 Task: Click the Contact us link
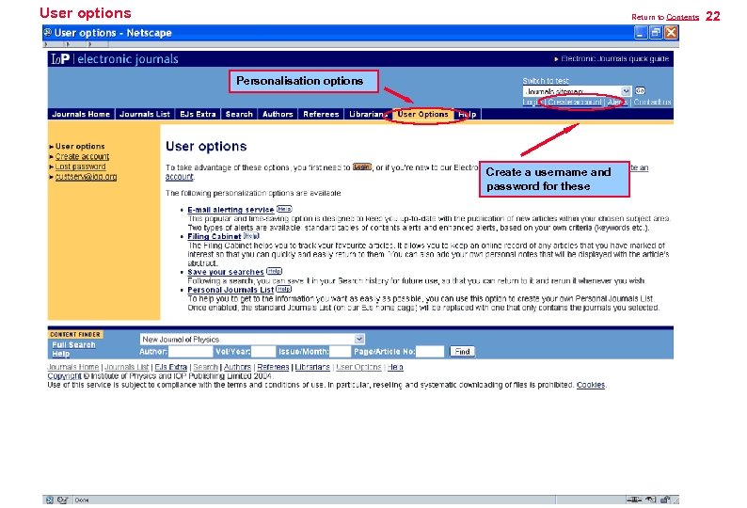tap(652, 102)
